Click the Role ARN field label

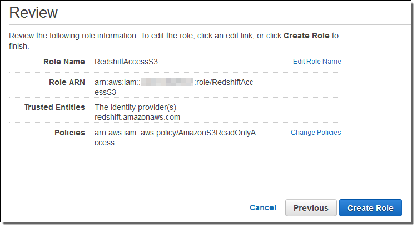(x=67, y=82)
